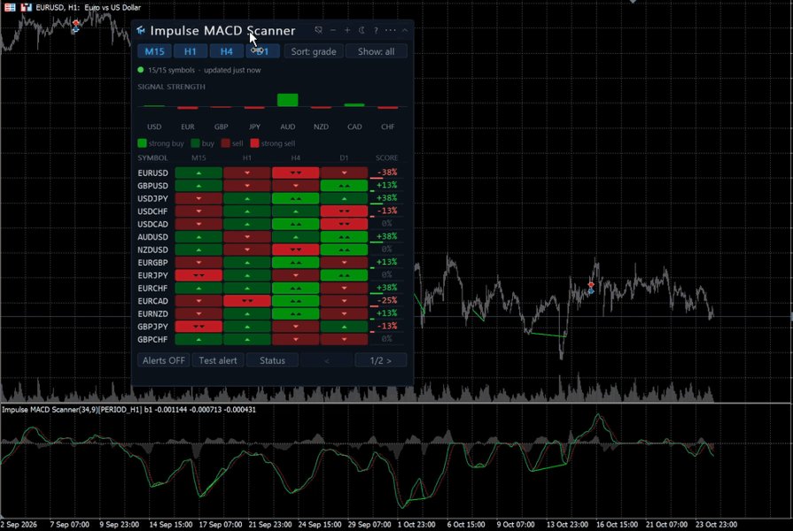
Task: Select the EURCAD symbol row
Action: (x=270, y=301)
